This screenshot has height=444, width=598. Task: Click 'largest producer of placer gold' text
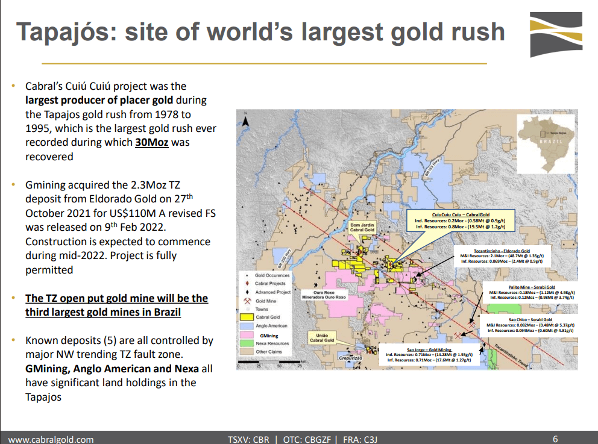tap(99, 100)
